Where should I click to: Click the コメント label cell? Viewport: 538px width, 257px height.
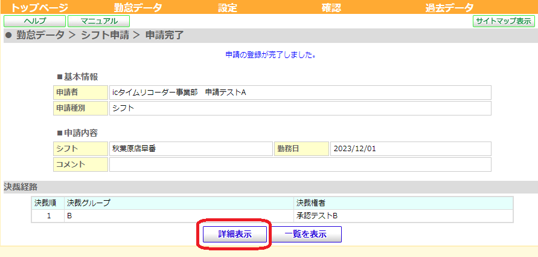click(x=81, y=164)
